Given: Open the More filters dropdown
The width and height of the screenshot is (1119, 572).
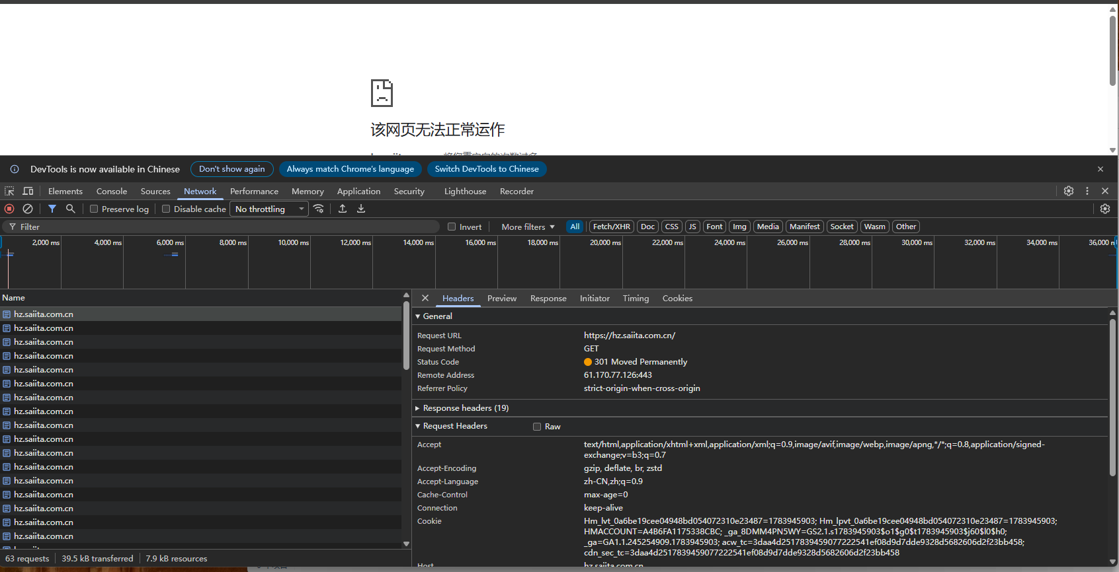Looking at the screenshot, I should (528, 227).
